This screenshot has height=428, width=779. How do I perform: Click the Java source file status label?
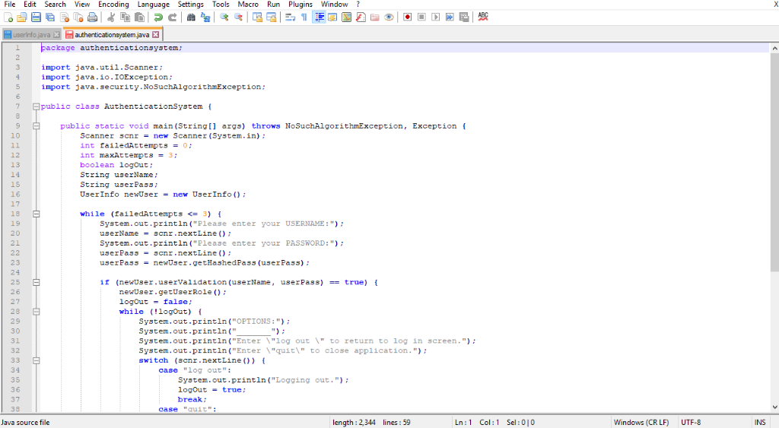(x=25, y=423)
